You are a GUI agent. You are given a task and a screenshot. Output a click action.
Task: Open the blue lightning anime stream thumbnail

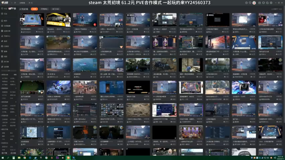click(244, 87)
